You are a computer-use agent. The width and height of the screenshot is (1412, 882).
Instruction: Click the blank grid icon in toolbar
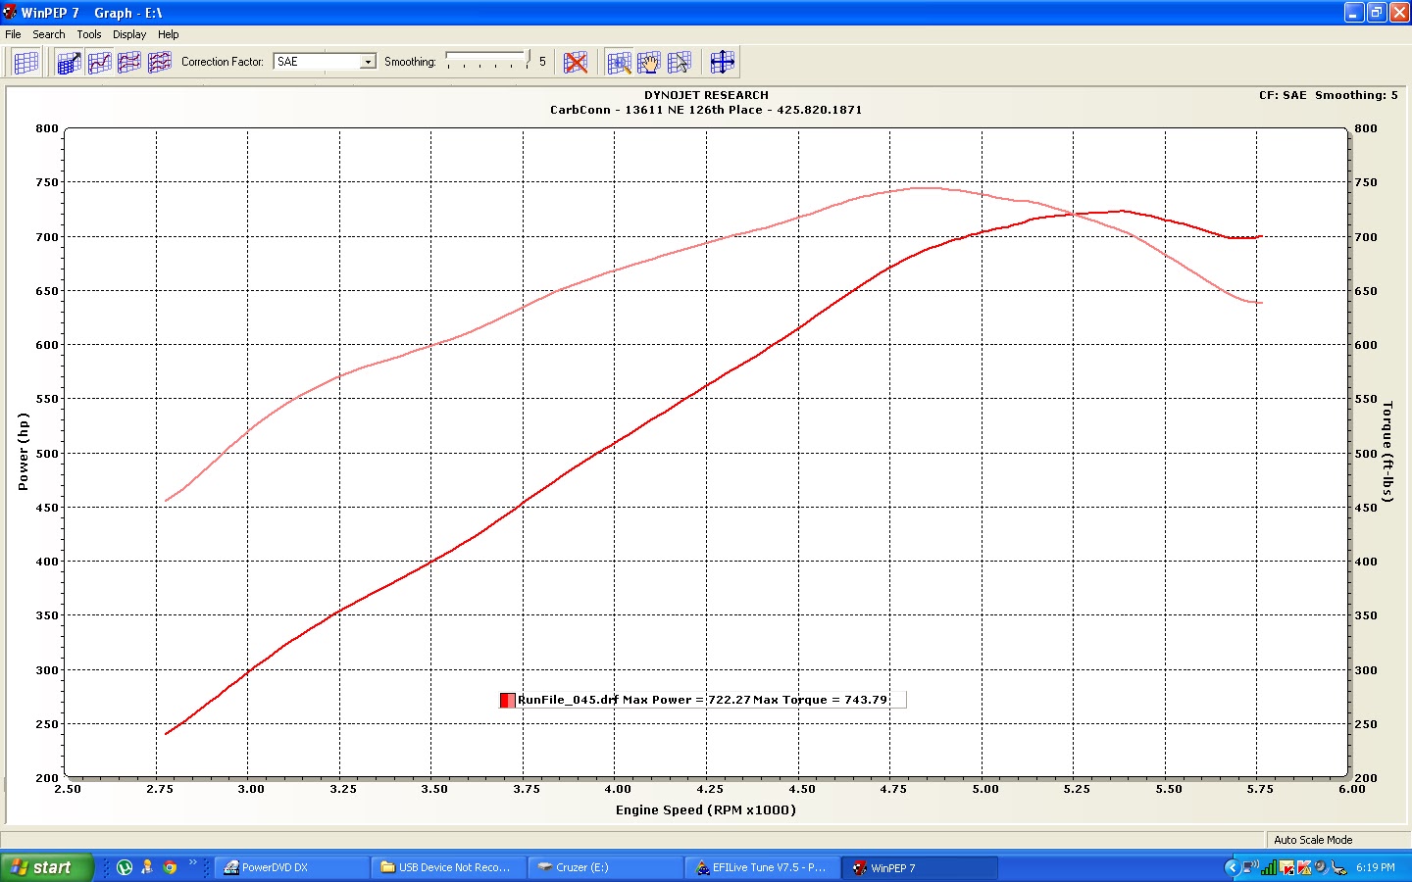pos(26,63)
